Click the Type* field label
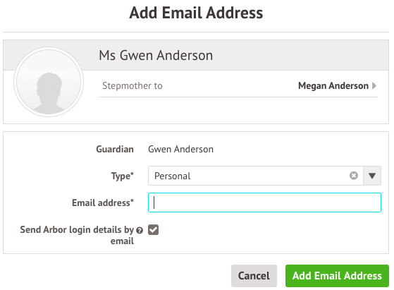 click(x=123, y=176)
